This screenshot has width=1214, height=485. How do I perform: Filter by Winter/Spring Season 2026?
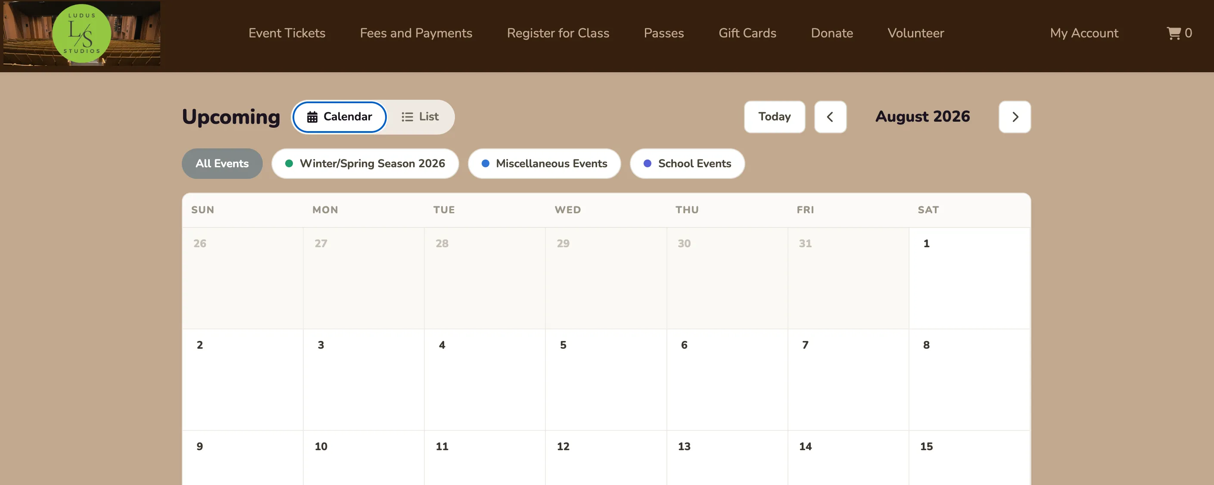365,164
